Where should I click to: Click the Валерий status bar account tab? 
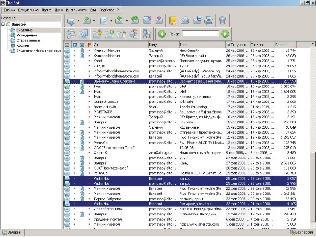click(x=12, y=232)
